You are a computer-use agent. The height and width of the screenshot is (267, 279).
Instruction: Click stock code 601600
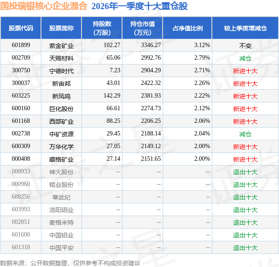coord(21,234)
